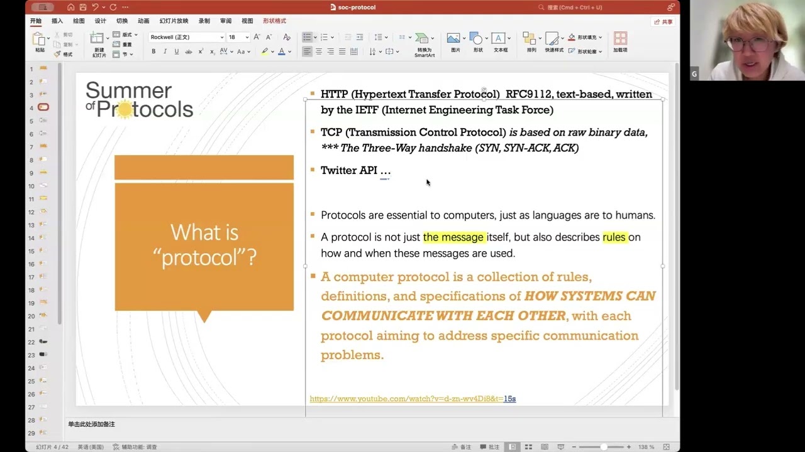Viewport: 805px width, 452px height.
Task: Open Quick Styles (快速样式)
Action: pos(554,42)
